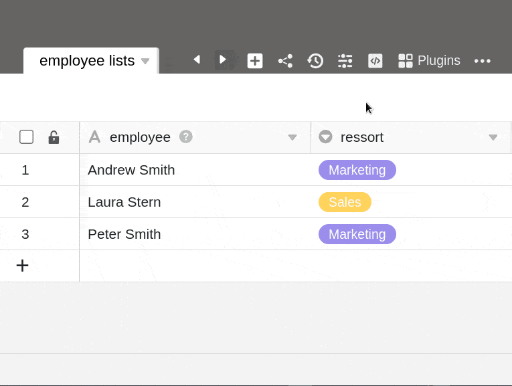Click the three-dots more options icon
Image resolution: width=512 pixels, height=386 pixels.
pos(483,61)
